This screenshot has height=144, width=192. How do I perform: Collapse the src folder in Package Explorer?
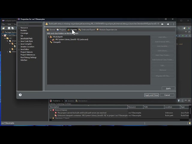[x=5, y=38]
